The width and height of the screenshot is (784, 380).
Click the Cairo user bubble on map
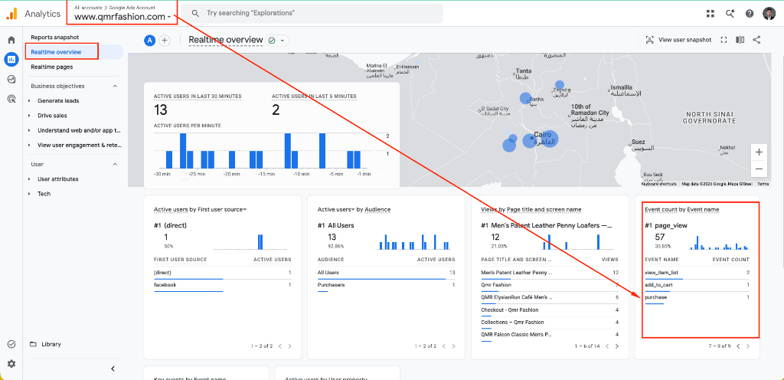[x=550, y=139]
